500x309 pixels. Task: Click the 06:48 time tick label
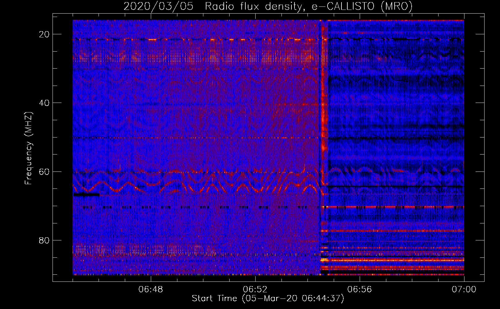click(151, 289)
